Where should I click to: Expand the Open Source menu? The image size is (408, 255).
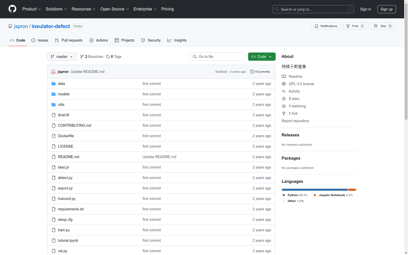tap(115, 9)
